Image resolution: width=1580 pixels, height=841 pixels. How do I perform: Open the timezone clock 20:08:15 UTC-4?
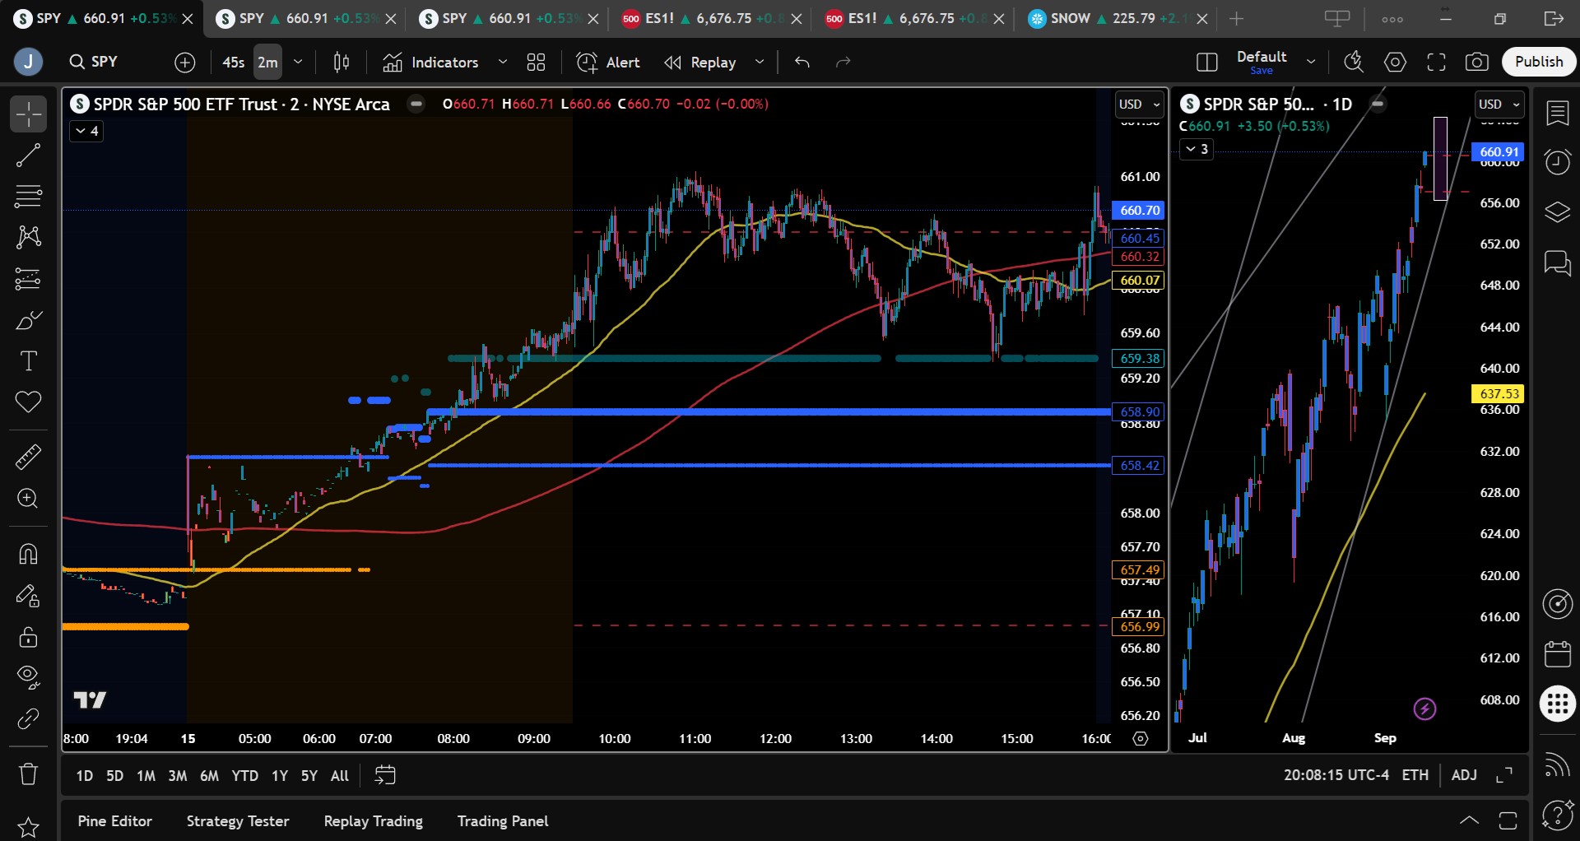[1336, 775]
